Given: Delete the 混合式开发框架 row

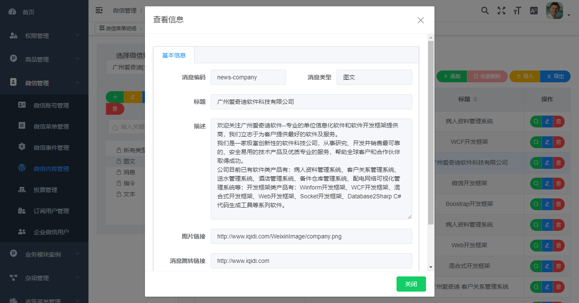Looking at the screenshot, I should 559,266.
